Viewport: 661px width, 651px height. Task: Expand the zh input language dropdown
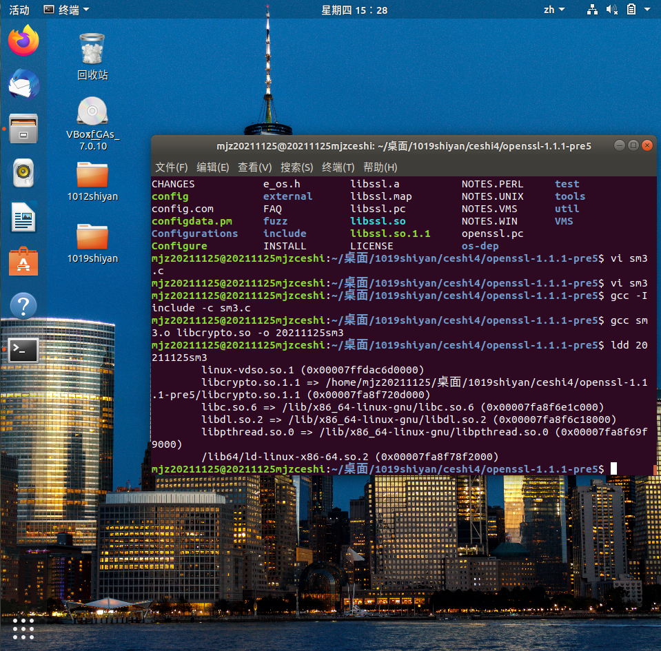[x=553, y=10]
